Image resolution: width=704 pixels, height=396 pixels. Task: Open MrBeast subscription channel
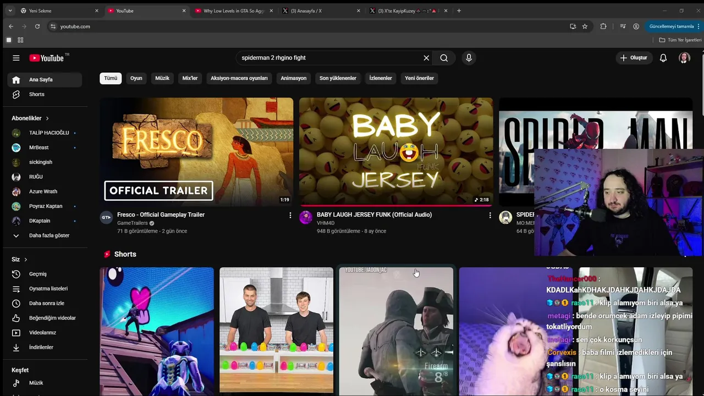(x=45, y=147)
